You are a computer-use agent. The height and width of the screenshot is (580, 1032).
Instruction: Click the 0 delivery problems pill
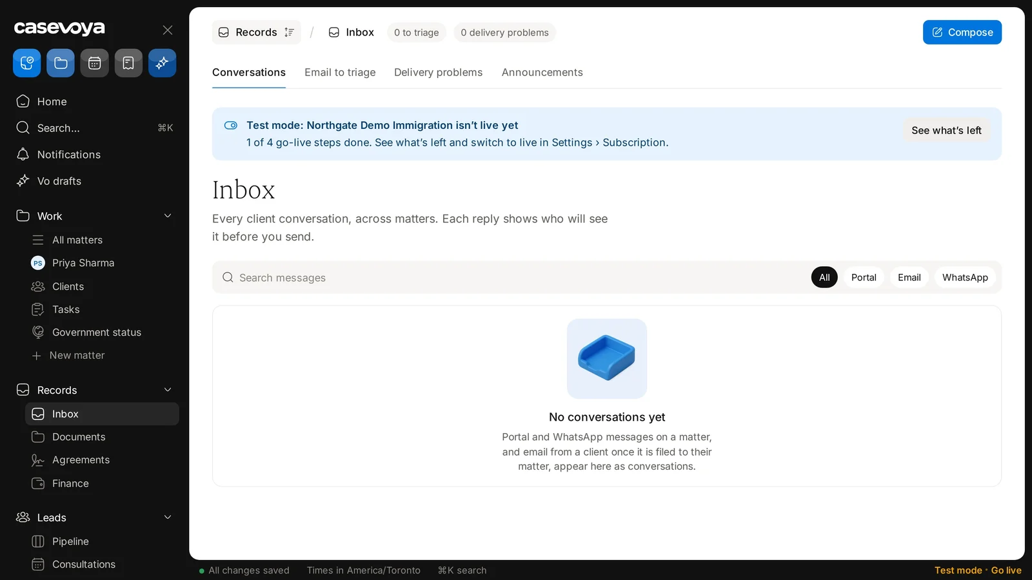(504, 32)
